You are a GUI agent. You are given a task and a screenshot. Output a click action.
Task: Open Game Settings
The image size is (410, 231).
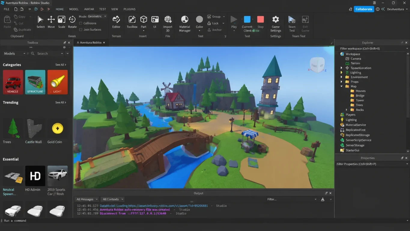[x=275, y=24]
